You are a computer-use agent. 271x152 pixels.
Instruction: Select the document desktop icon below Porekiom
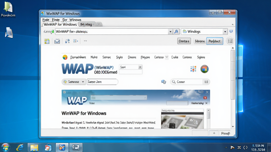pos(9,32)
